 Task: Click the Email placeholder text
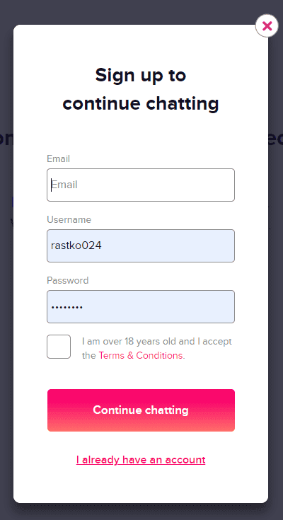64,185
